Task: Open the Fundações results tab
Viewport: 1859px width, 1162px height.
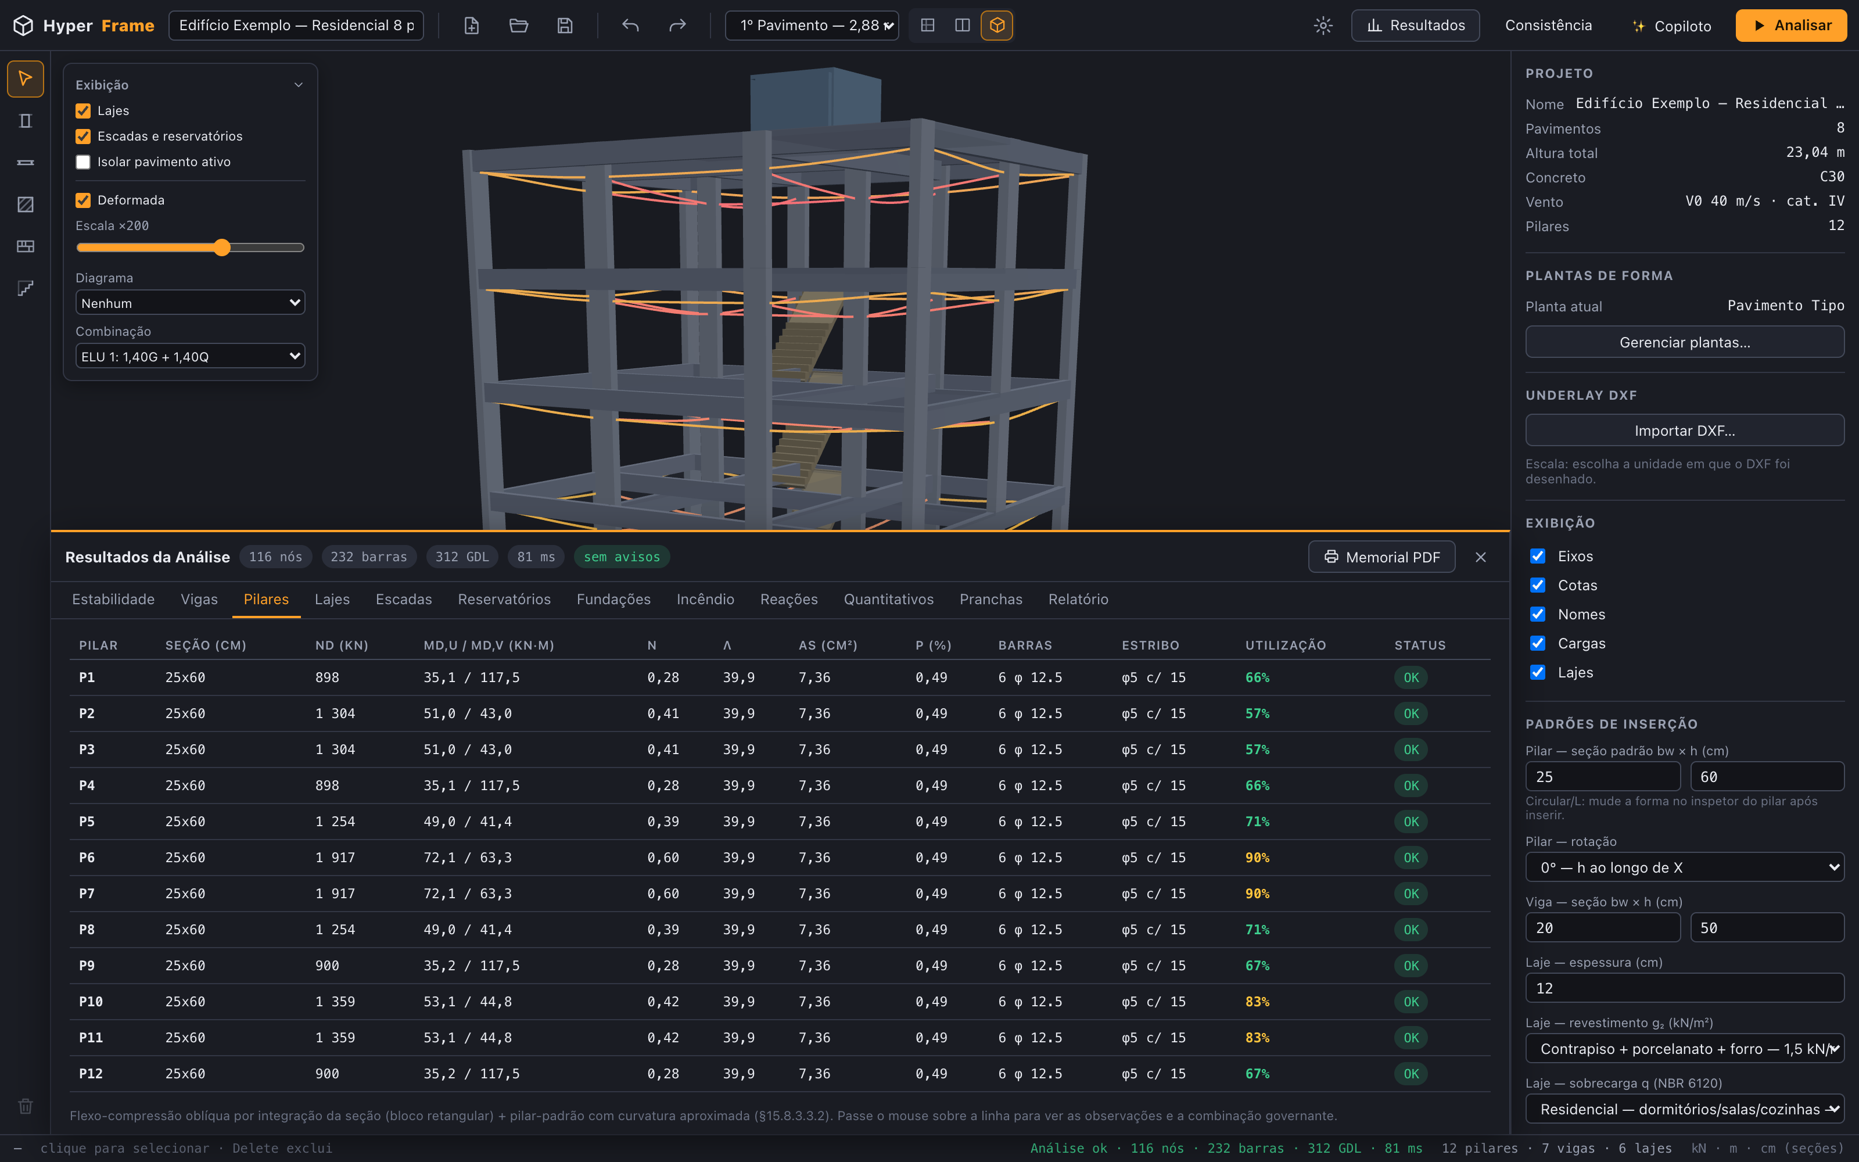Action: coord(613,598)
